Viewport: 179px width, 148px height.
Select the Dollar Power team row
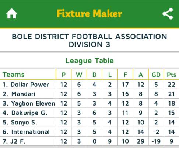tap(89, 85)
